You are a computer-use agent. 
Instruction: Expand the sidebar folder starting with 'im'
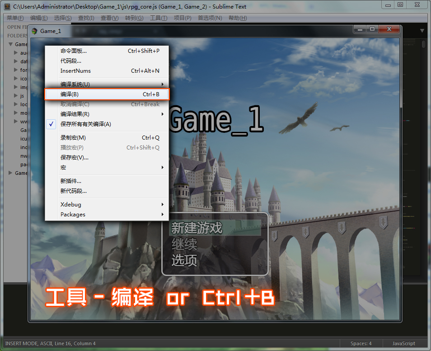tap(16, 87)
